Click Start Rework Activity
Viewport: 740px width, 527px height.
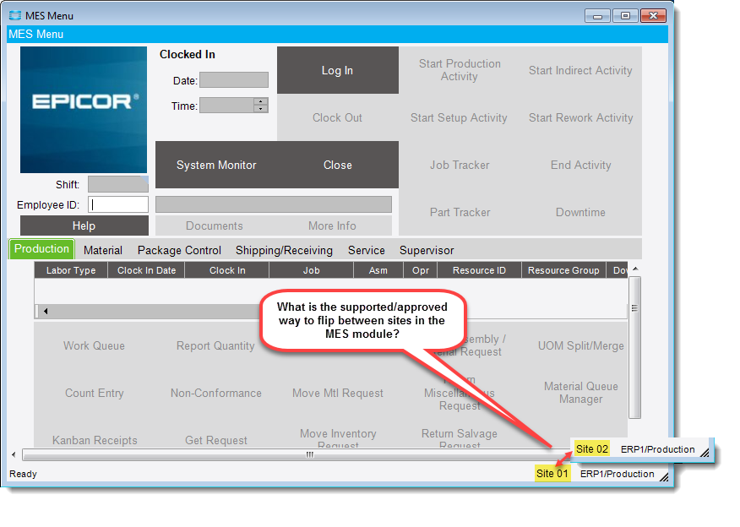pos(580,117)
